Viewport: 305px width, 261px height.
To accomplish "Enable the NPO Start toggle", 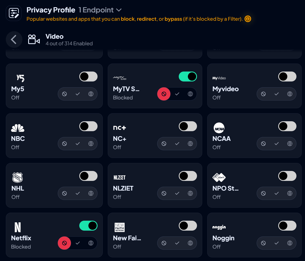I will [x=287, y=176].
